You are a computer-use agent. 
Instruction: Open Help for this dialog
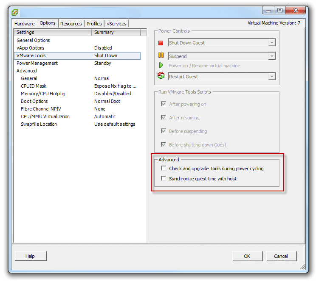[x=30, y=256]
